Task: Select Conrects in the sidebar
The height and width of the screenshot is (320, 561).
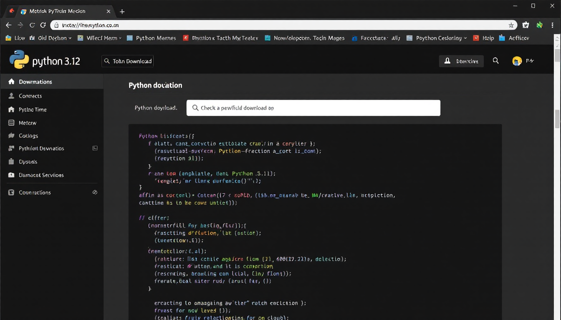Action: coord(30,96)
